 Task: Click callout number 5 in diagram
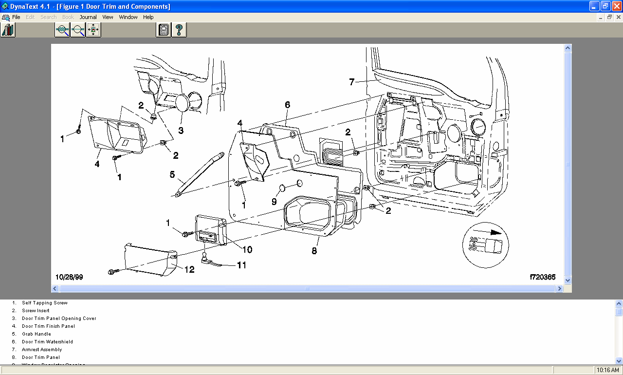coord(172,174)
